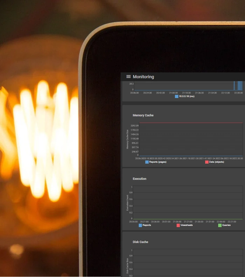The image size is (245, 277).
Task: Select the Queries legend label
Action: click(x=226, y=225)
